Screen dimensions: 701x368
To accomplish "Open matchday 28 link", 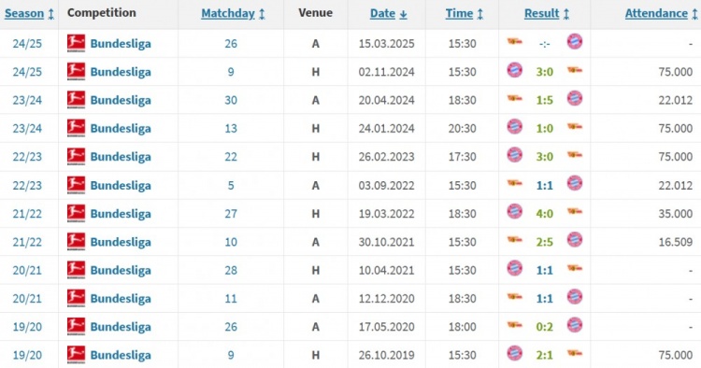I will [x=231, y=270].
